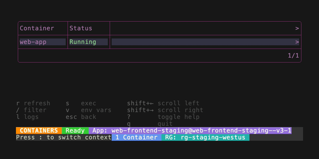Click 'Press : to switch context' text
Image resolution: width=319 pixels, height=159 pixels.
pyautogui.click(x=63, y=137)
